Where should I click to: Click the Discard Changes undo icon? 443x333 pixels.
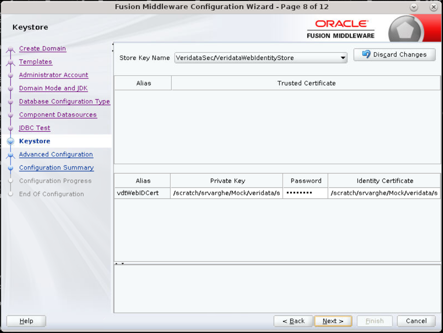point(366,54)
